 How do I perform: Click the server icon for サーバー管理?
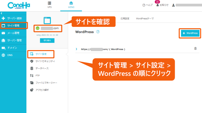tap(3, 40)
